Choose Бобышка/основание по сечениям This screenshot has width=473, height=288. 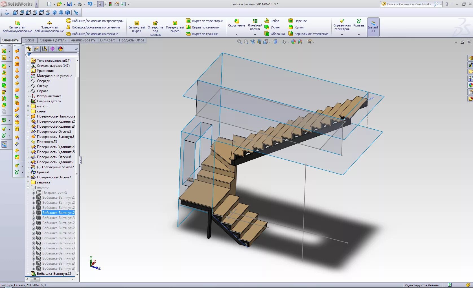[x=93, y=27]
